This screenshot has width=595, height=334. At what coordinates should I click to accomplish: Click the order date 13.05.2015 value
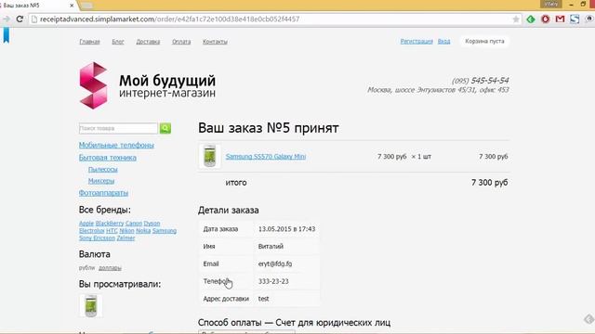[x=287, y=229]
